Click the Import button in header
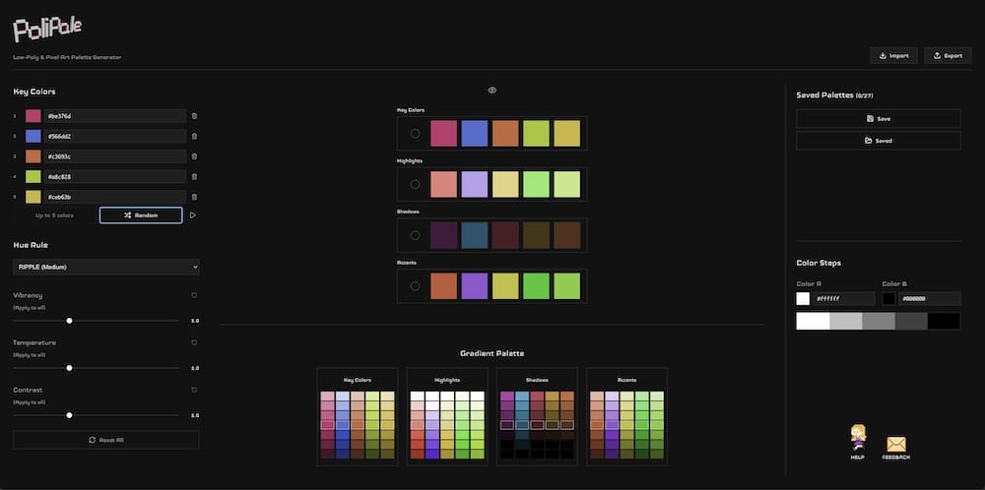 coord(892,55)
